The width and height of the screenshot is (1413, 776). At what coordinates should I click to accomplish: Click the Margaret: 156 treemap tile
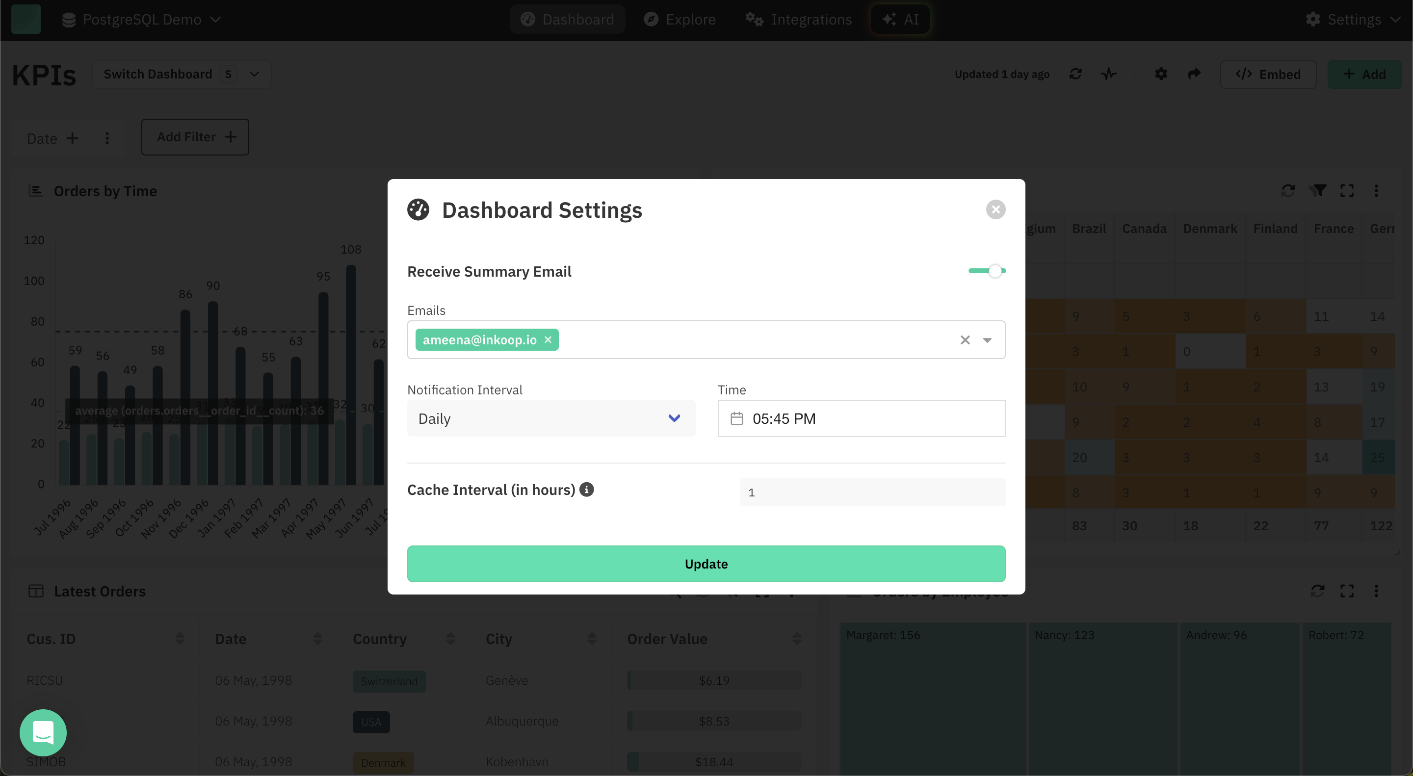coord(933,698)
